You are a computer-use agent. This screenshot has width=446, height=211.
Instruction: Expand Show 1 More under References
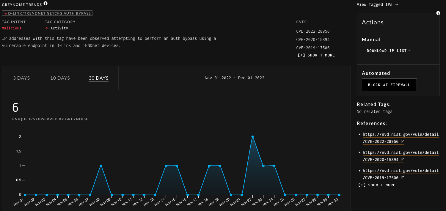pos(377,185)
